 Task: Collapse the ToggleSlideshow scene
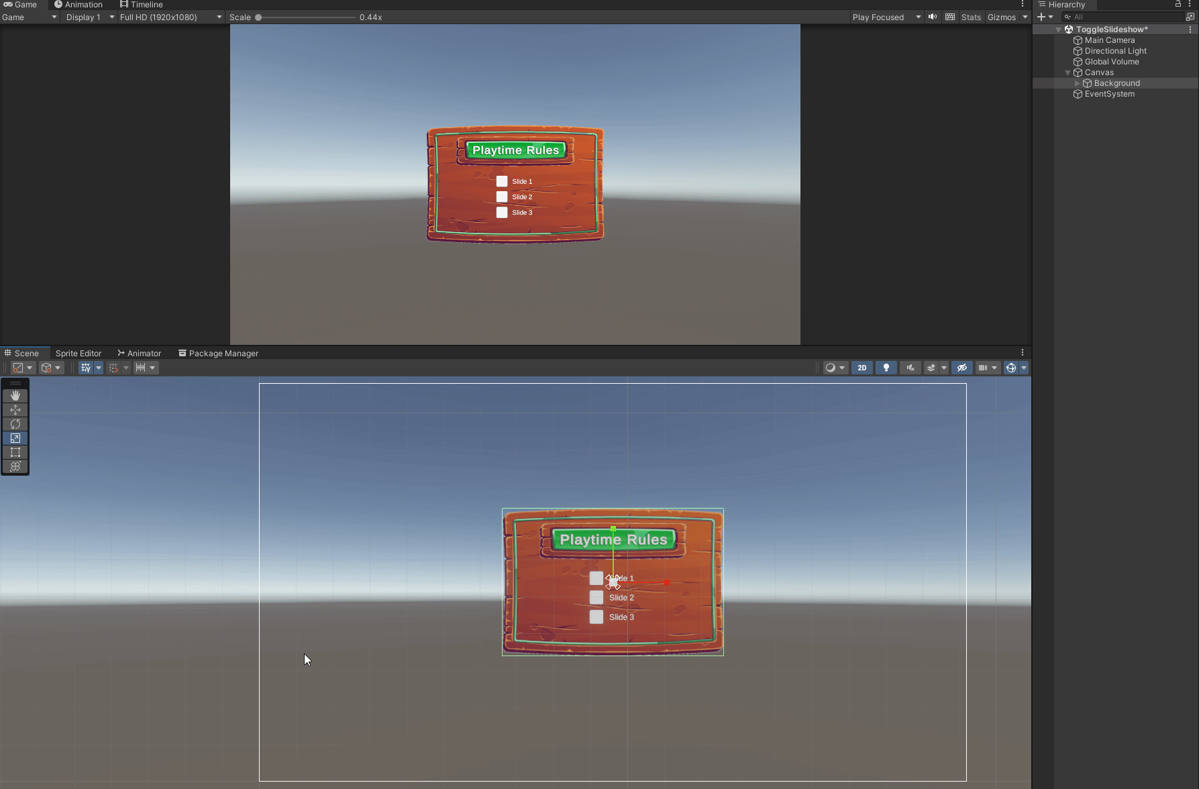1059,30
